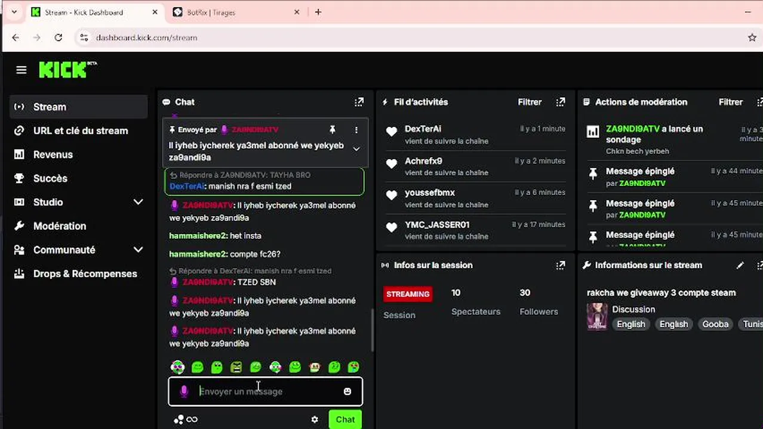Screen dimensions: 763x429
Task: Open Drops & Récompenses in sidebar
Action: 78,273
